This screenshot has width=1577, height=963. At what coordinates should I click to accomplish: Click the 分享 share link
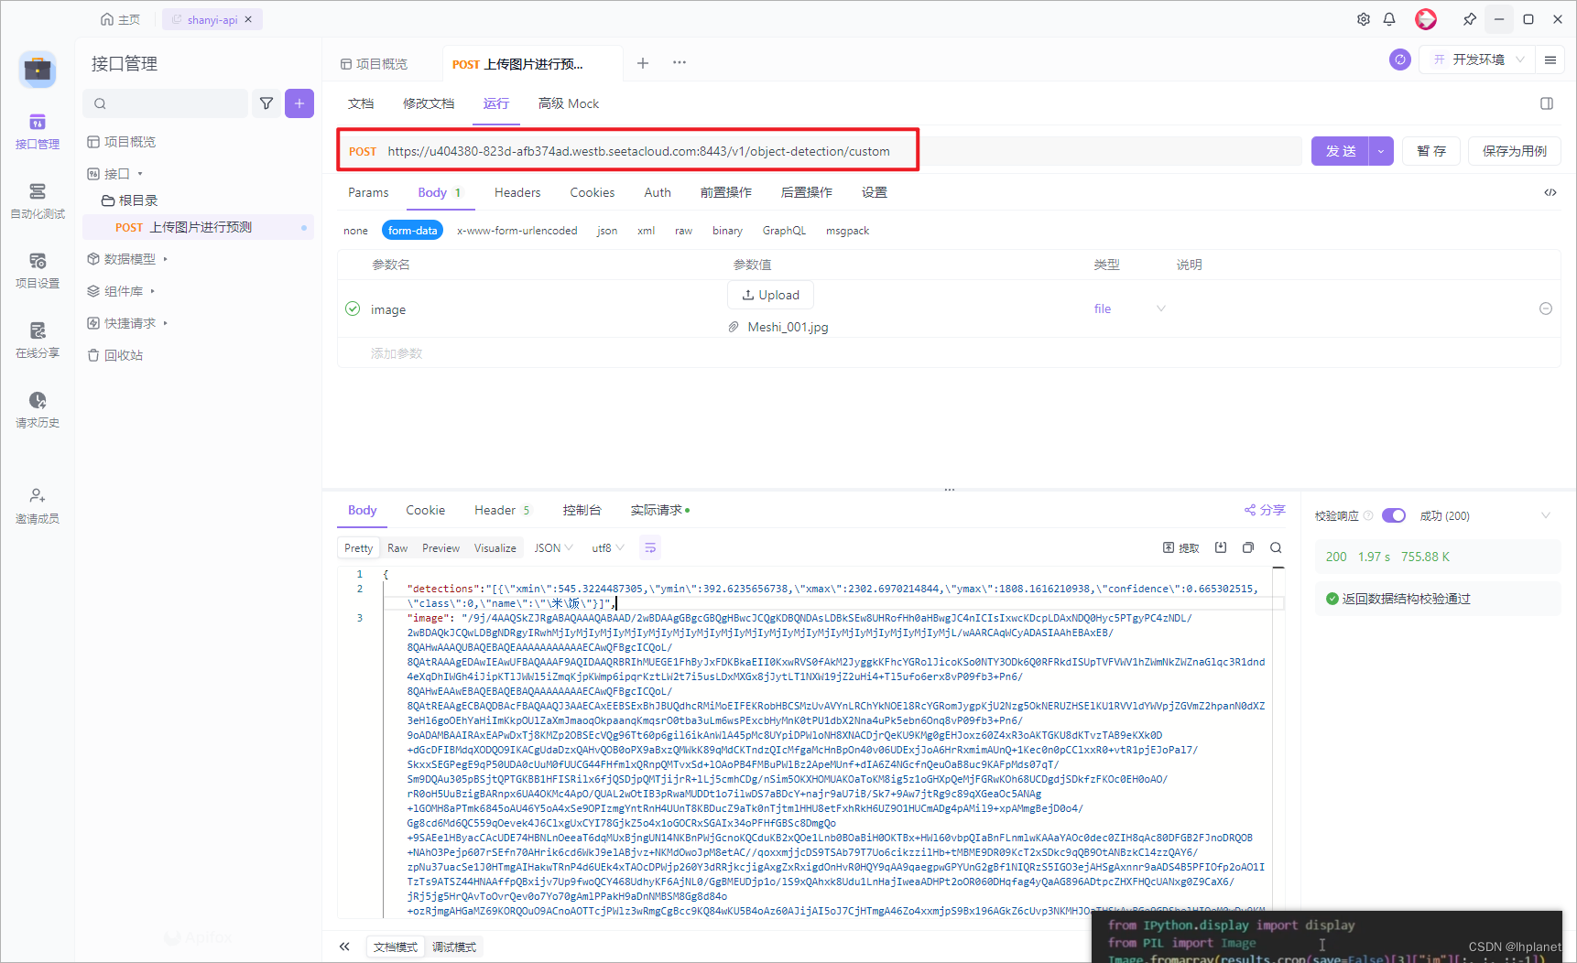[x=1265, y=510]
